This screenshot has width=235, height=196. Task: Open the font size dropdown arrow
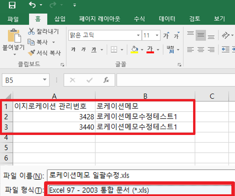click(x=157, y=35)
